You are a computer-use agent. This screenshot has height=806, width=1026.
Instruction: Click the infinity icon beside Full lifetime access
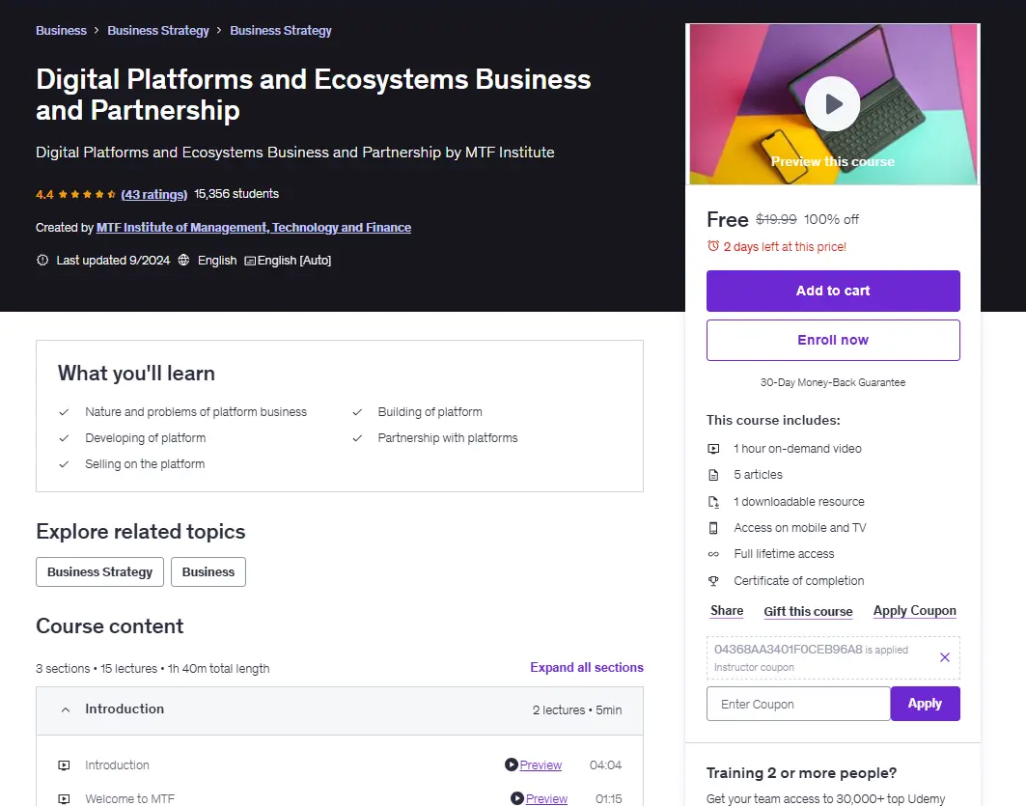coord(713,554)
